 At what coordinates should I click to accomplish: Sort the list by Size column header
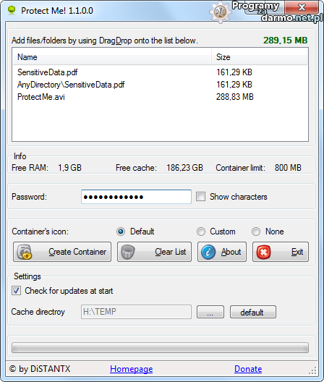pos(260,57)
